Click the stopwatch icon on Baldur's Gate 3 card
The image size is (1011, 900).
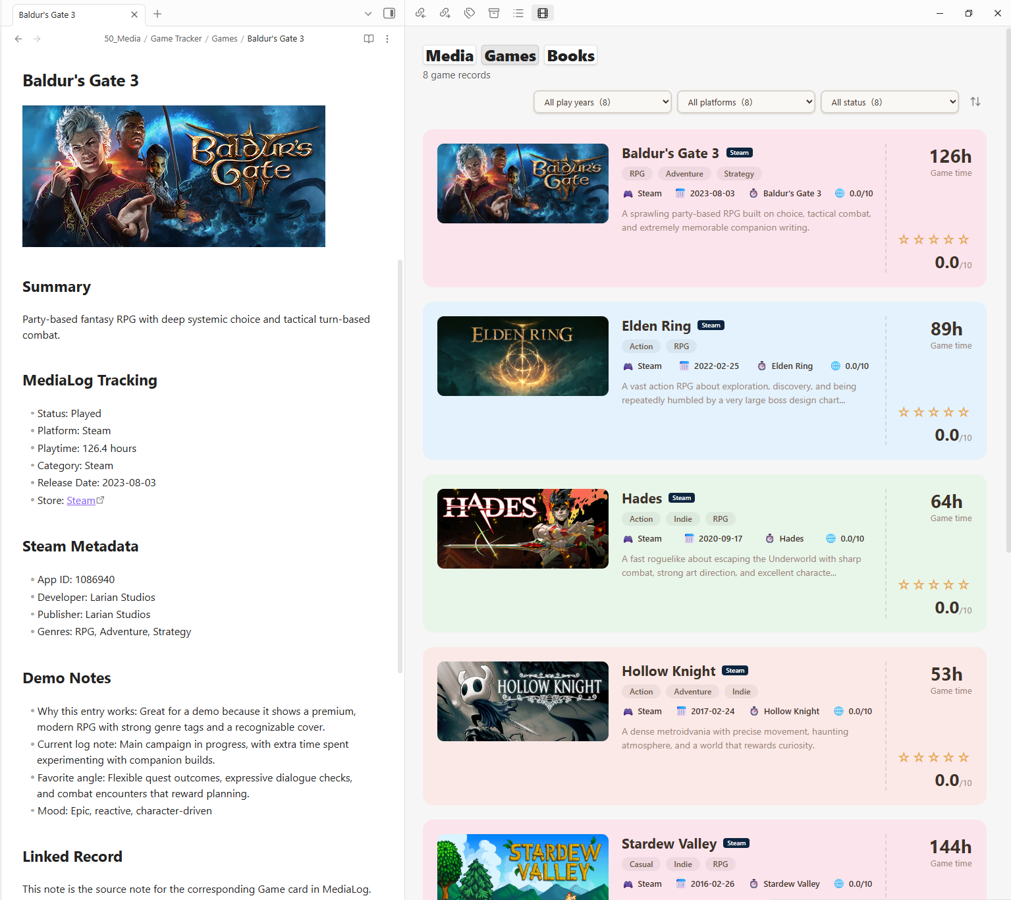[x=753, y=194]
